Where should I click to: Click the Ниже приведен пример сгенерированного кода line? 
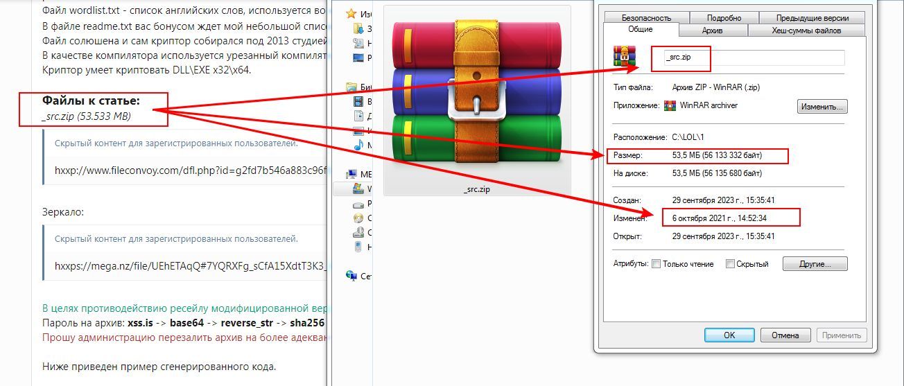coord(159,367)
